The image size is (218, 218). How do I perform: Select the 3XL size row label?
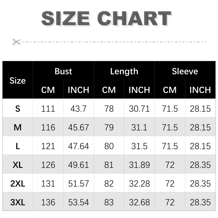click(18, 202)
